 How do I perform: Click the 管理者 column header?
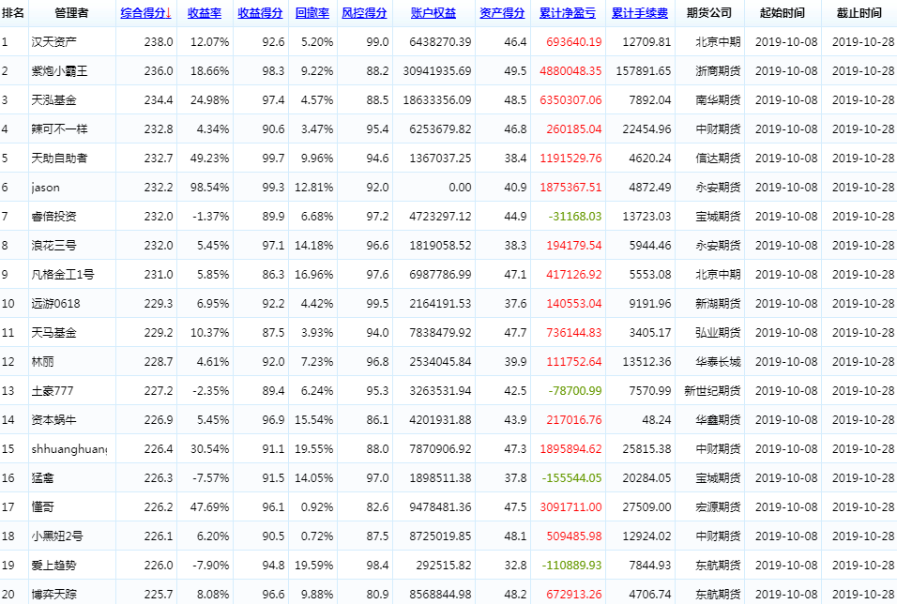coord(71,12)
